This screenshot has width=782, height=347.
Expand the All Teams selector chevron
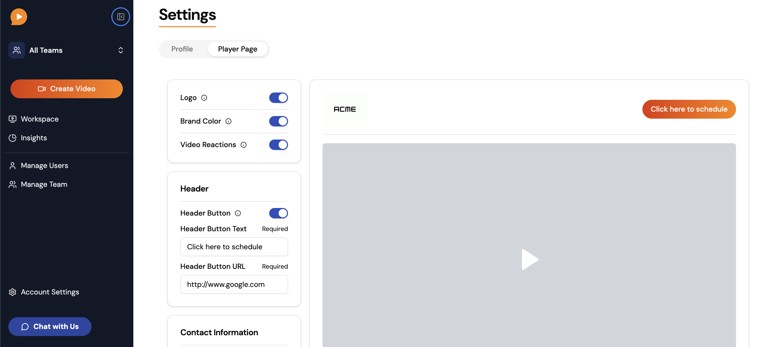point(120,50)
